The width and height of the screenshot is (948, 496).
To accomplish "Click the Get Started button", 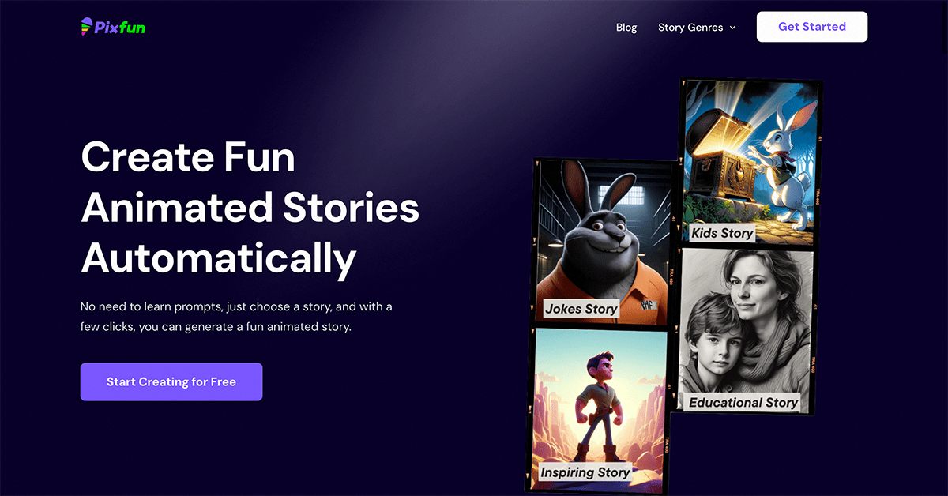I will pos(812,27).
